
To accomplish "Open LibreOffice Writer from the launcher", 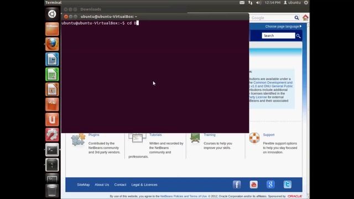I will click(x=52, y=59).
